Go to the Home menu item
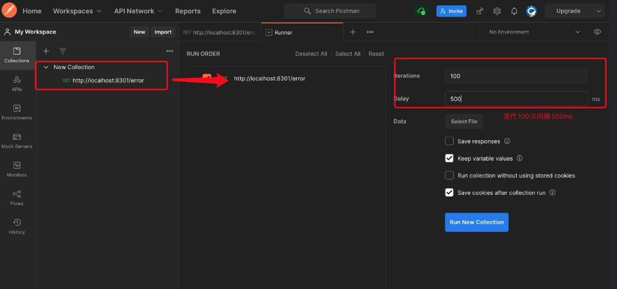The width and height of the screenshot is (617, 289). pos(32,11)
